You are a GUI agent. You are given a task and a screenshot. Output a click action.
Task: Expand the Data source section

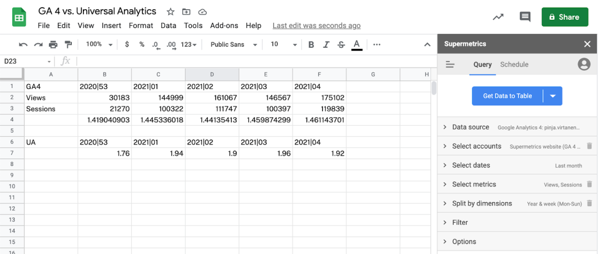point(517,127)
